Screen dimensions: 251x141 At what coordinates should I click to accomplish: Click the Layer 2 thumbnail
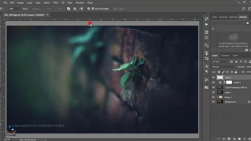pos(220,78)
